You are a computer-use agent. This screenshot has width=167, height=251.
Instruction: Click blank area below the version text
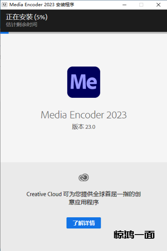pos(83,146)
